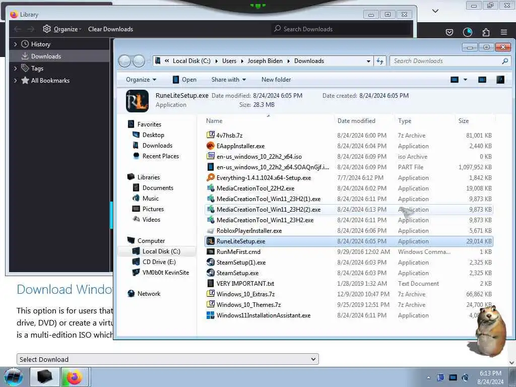The image size is (516, 387).
Task: Click the Open button in Explorer toolbar
Action: point(184,80)
